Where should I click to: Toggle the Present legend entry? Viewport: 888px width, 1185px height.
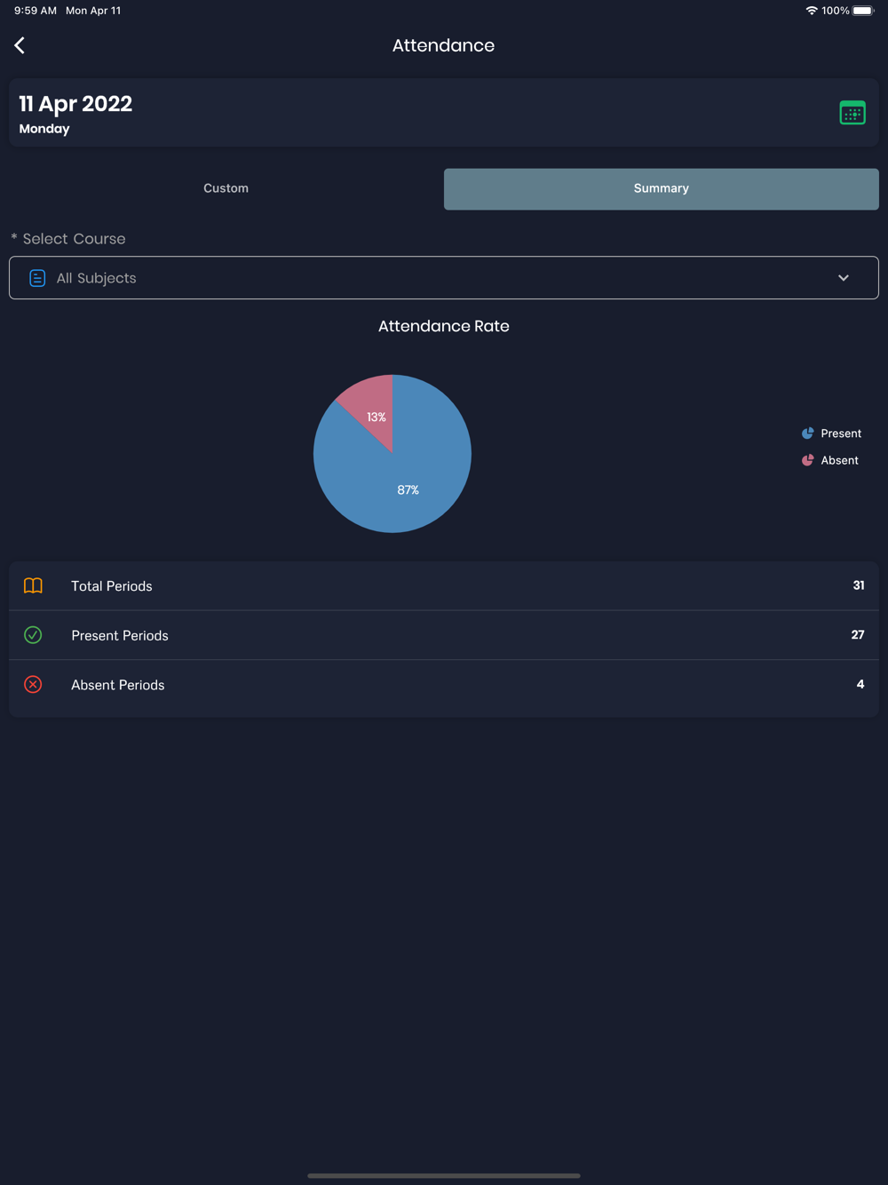pos(831,433)
